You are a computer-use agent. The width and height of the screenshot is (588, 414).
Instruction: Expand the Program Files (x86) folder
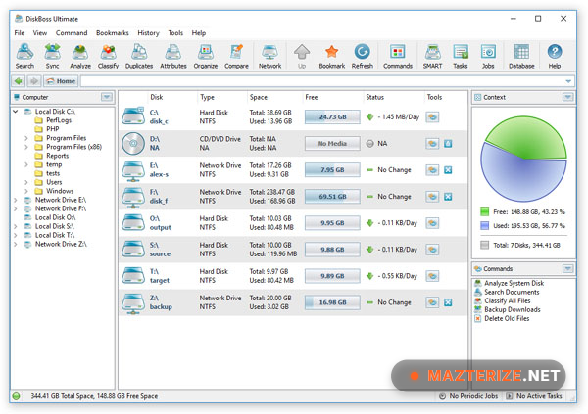point(25,147)
